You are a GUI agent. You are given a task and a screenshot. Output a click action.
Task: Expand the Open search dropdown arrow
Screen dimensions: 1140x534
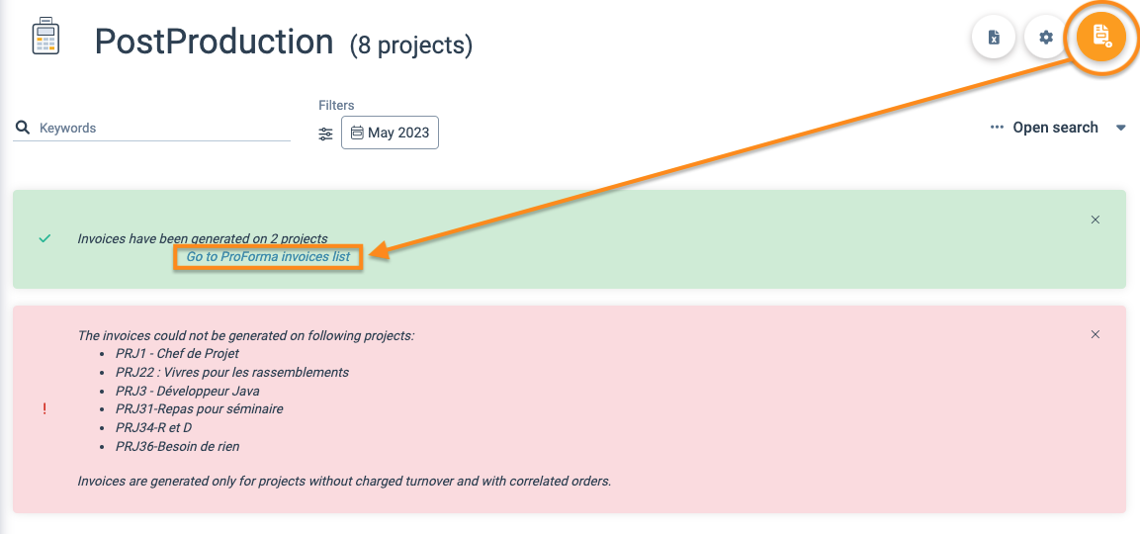point(1120,128)
